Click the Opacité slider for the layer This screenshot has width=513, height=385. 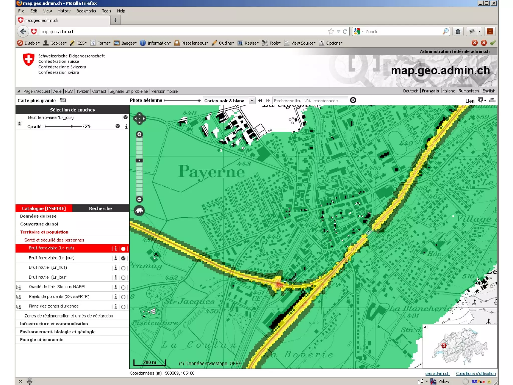coord(72,126)
